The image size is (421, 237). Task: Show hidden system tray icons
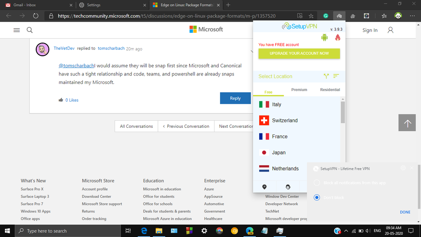(346, 231)
